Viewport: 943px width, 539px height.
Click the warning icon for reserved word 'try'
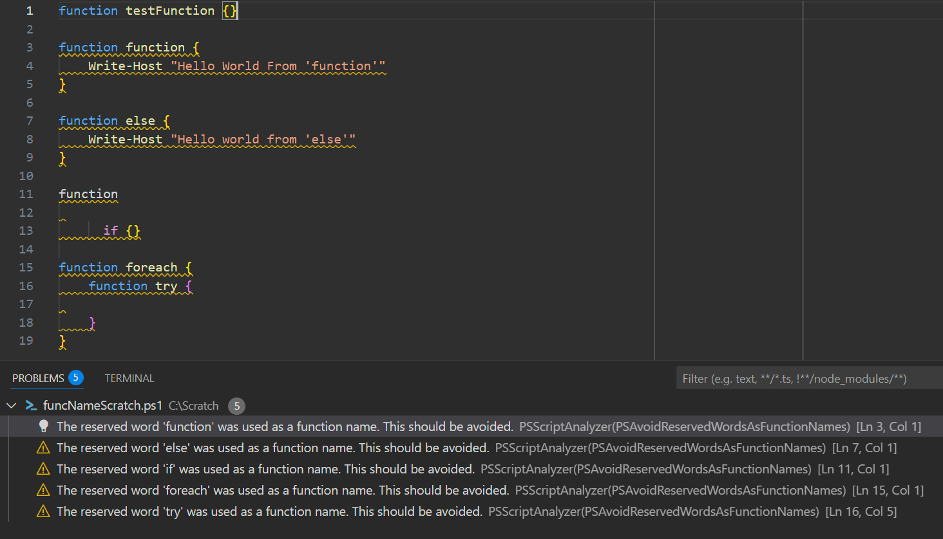tap(43, 511)
